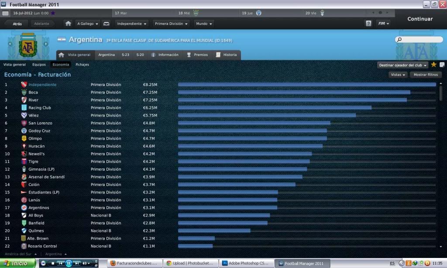Click the star bookmark icon near scout button
The width and height of the screenshot is (447, 268).
[433, 65]
